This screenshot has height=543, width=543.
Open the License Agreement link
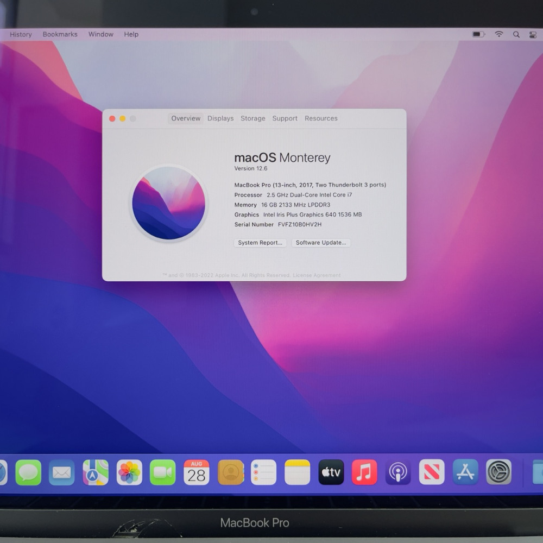tap(317, 275)
